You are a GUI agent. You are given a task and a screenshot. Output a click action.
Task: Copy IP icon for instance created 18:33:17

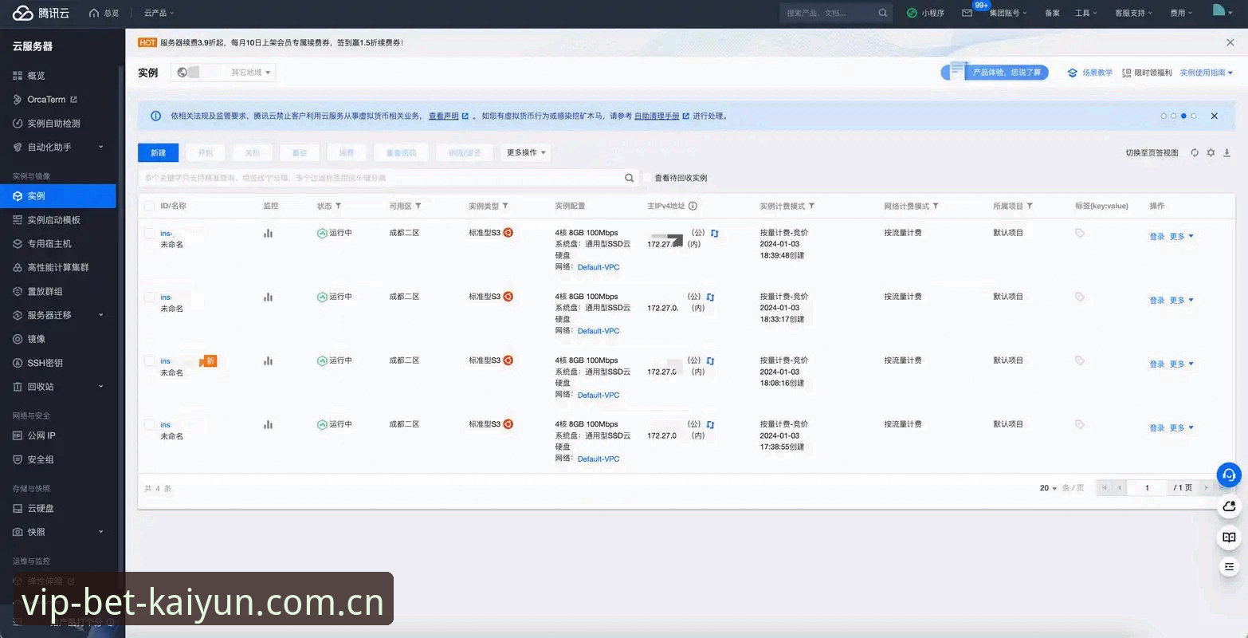(711, 297)
